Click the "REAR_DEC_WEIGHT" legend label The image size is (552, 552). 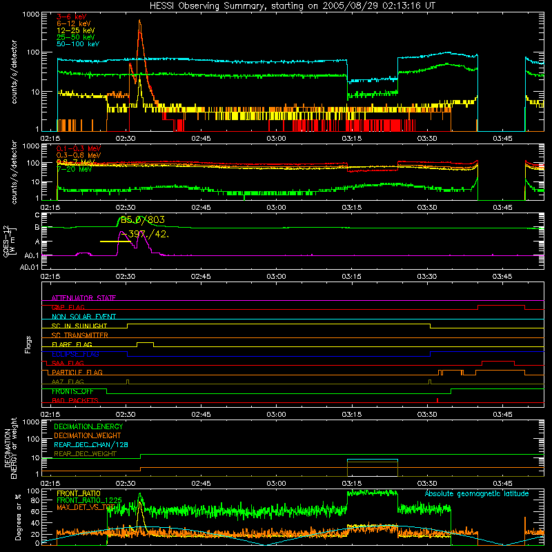click(85, 454)
